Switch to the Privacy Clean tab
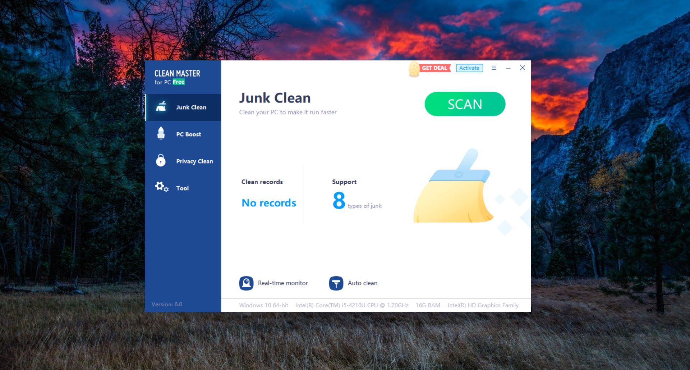This screenshot has height=370, width=690. (x=194, y=161)
